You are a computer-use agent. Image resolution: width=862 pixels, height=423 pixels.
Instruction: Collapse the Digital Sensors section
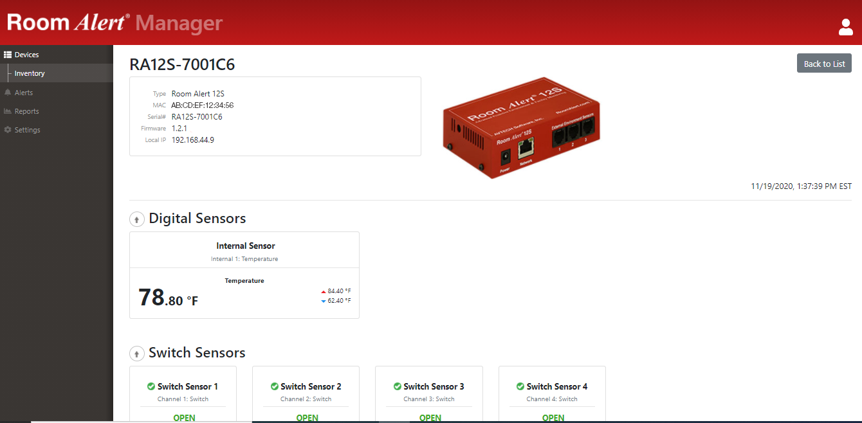(136, 219)
